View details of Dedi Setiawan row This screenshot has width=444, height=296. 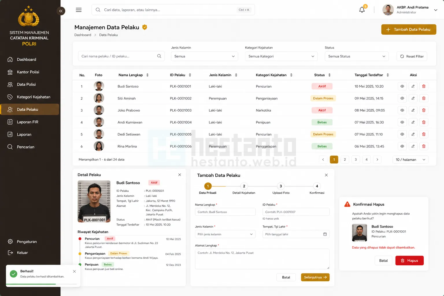402,134
